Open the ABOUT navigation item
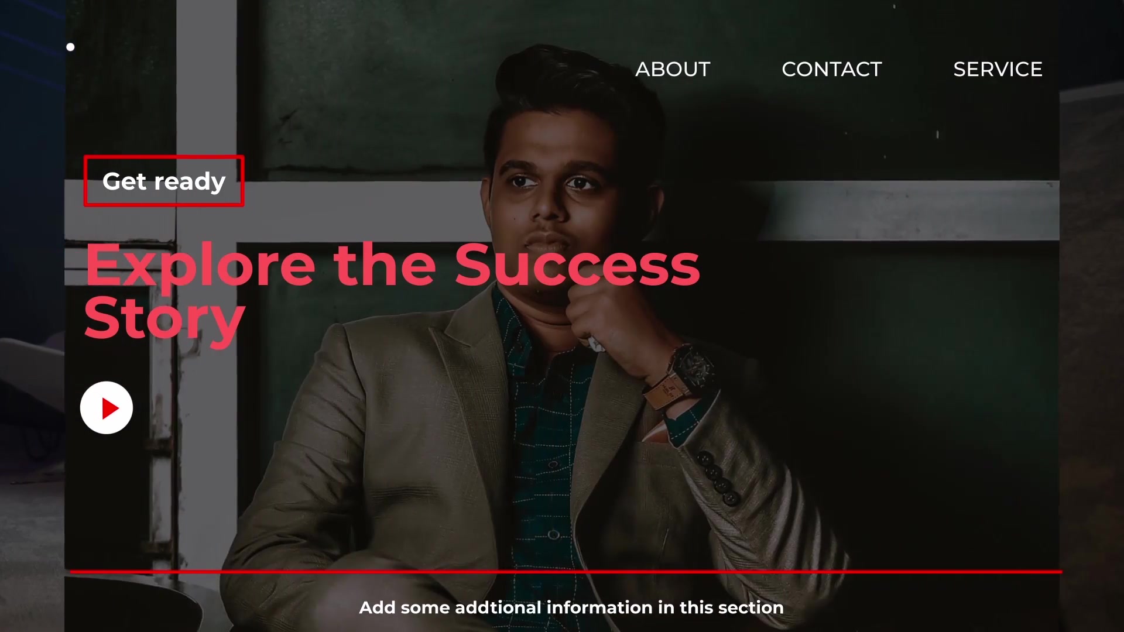Image resolution: width=1124 pixels, height=632 pixels. (673, 69)
